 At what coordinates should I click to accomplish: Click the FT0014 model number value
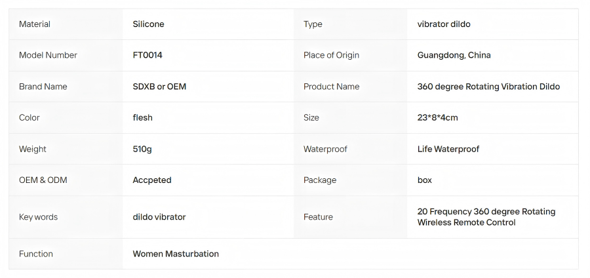coord(147,55)
